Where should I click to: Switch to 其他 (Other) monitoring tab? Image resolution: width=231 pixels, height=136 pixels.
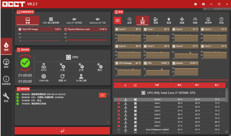click(221, 20)
